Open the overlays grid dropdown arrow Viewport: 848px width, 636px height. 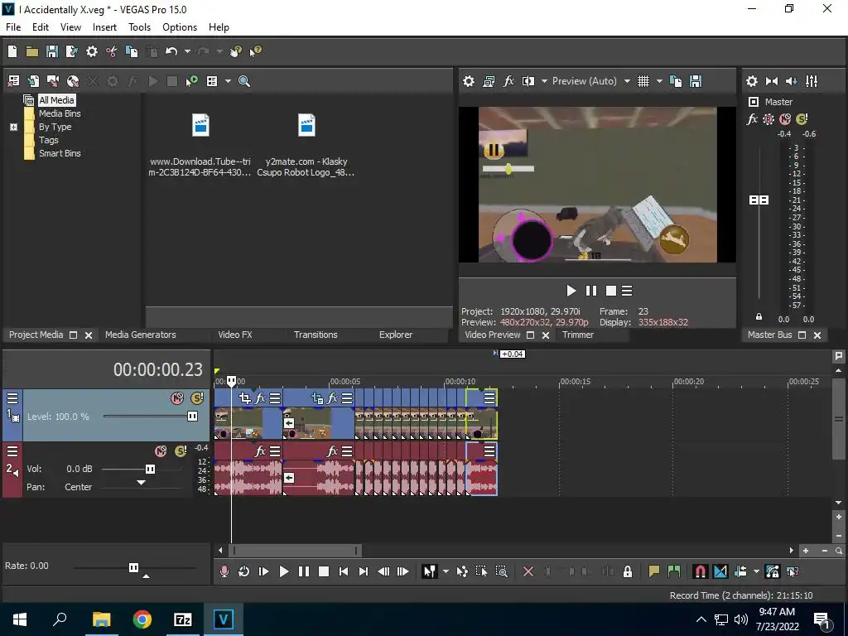(659, 81)
